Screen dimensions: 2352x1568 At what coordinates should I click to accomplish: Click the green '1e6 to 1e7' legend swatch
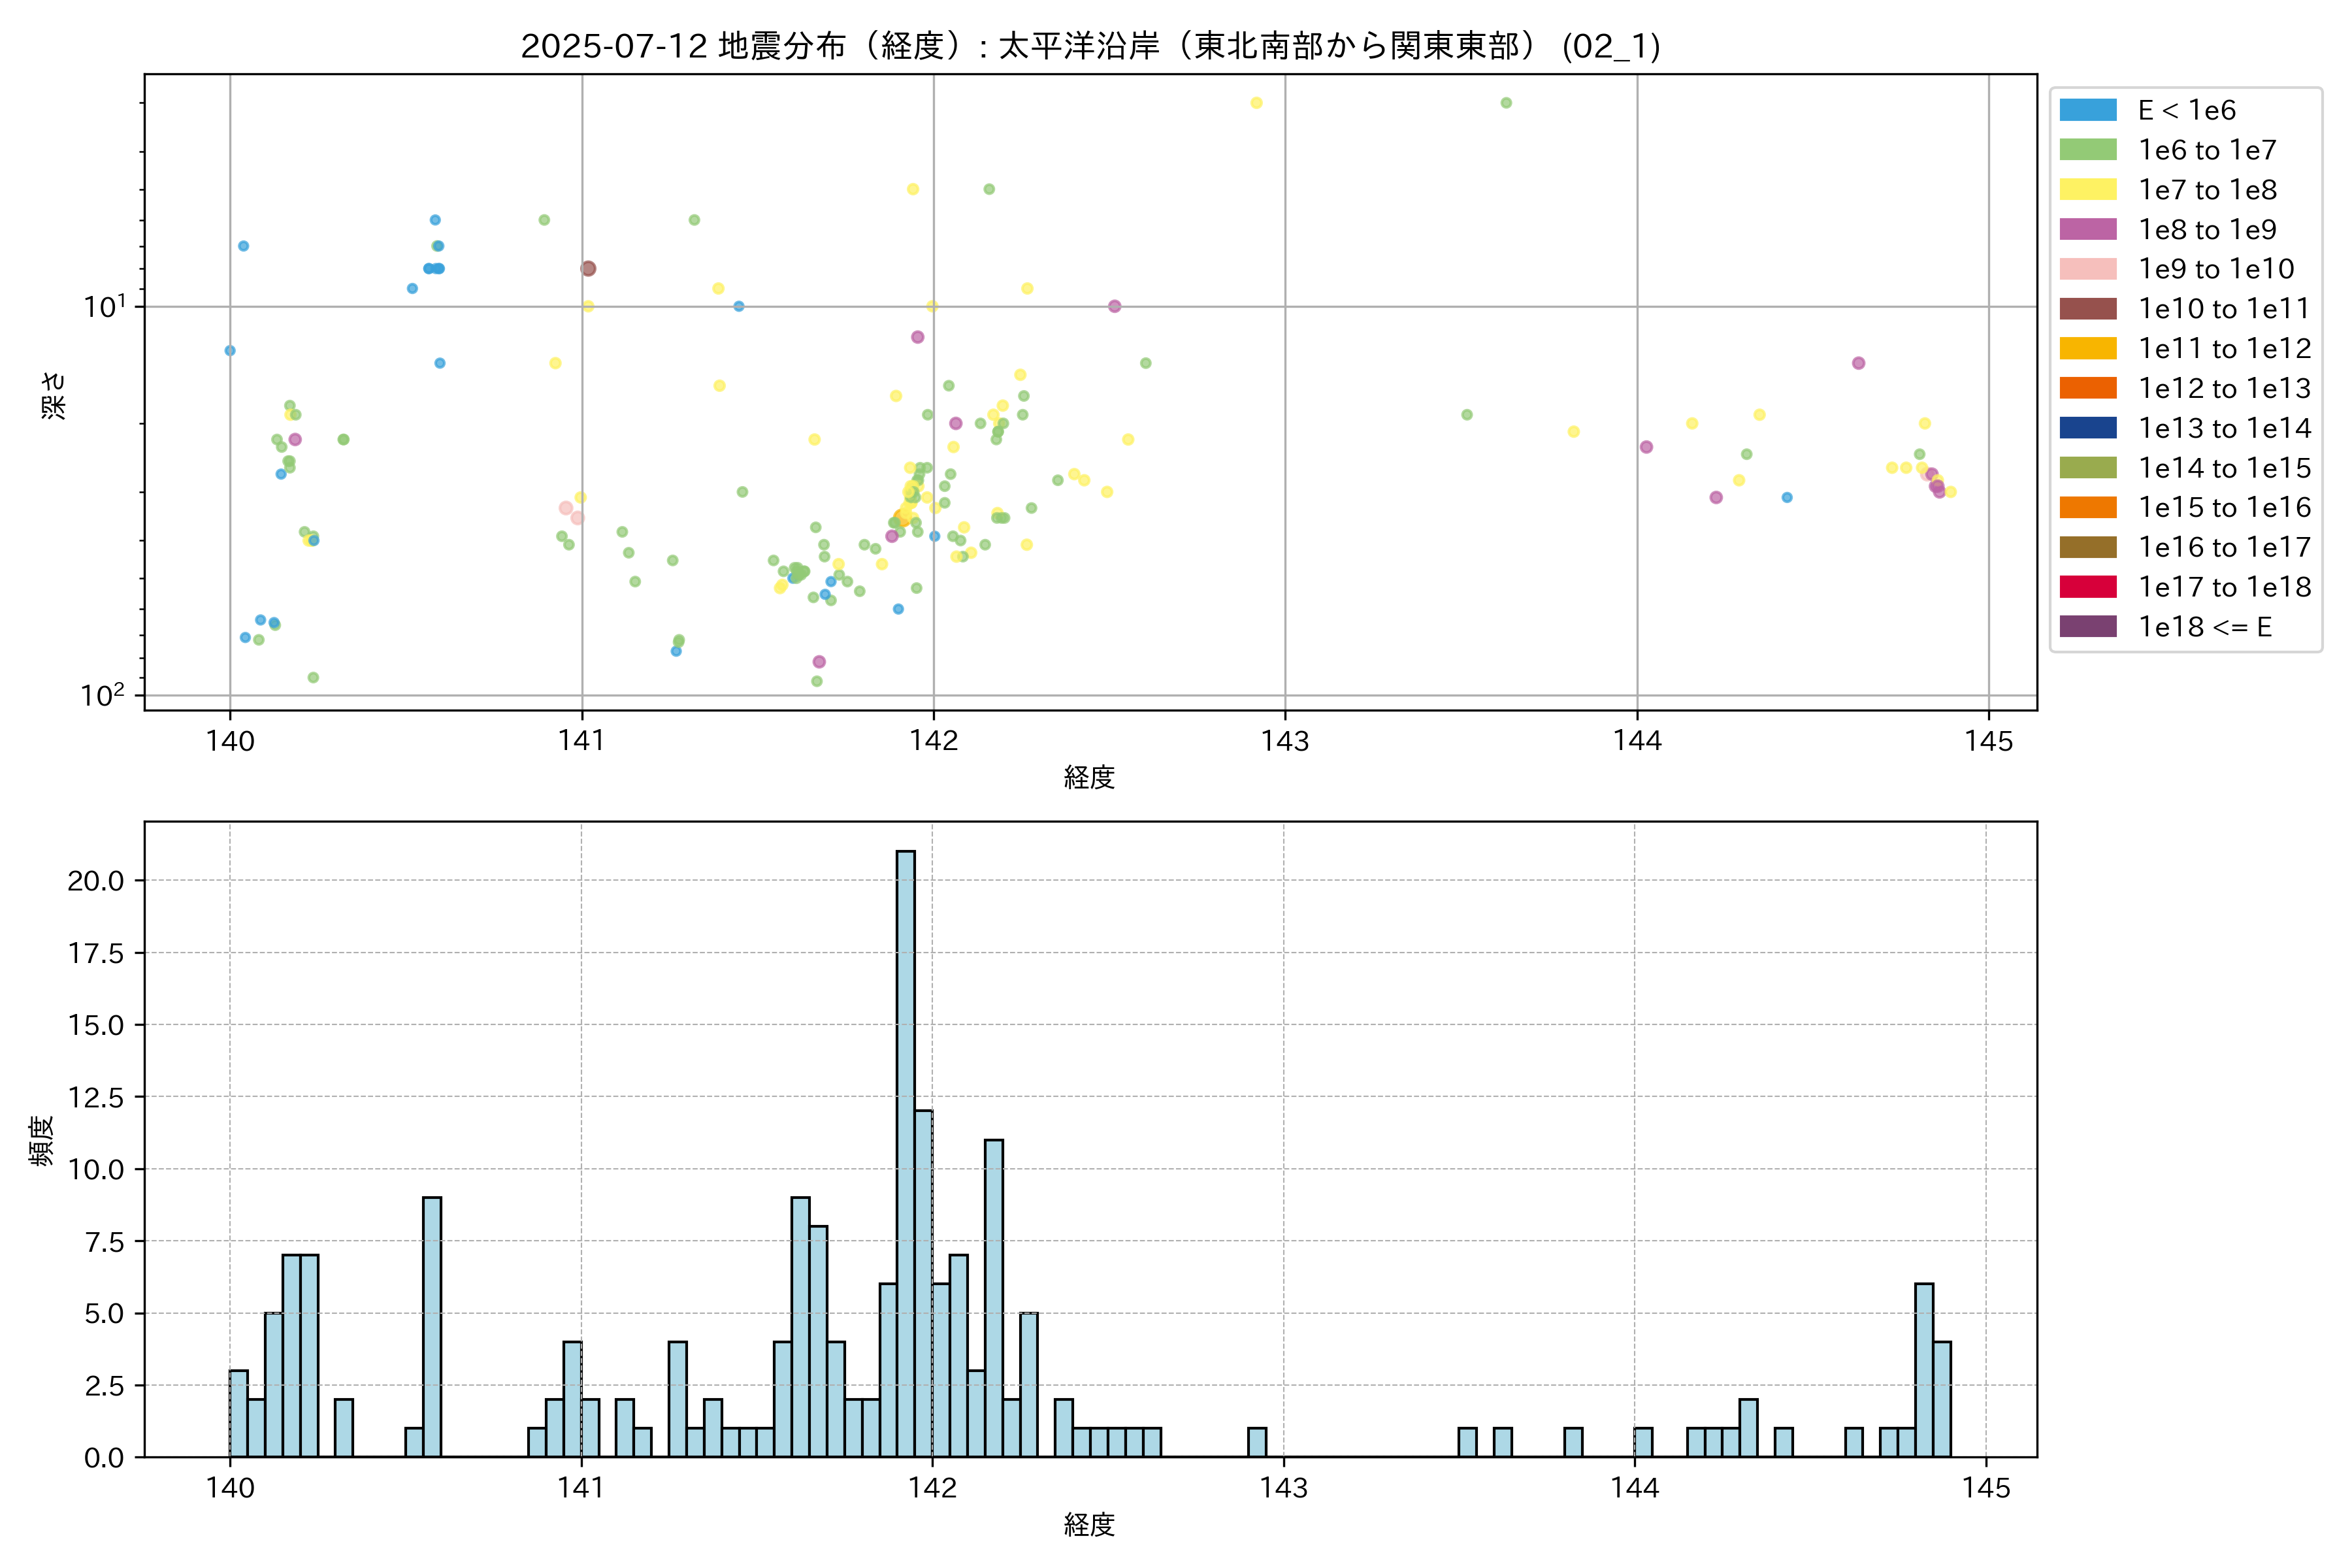(x=2087, y=150)
